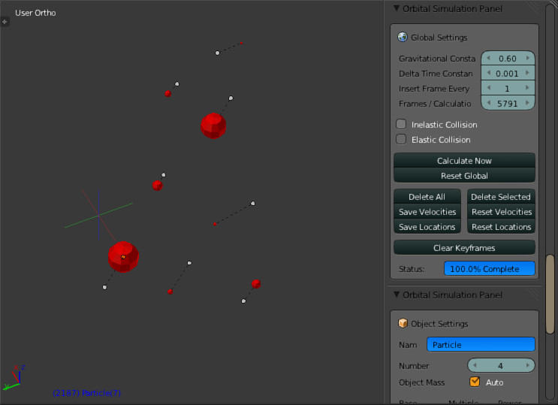Click the (2187) Particle(7) status text

86,392
